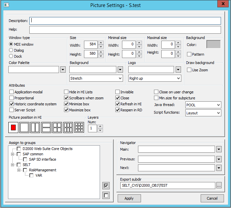Uncheck Scrollbars when zoom option
The image size is (231, 208).
(66, 98)
